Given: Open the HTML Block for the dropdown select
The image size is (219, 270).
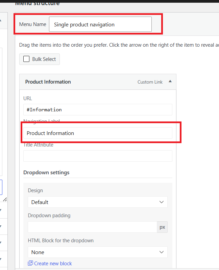Looking at the screenshot, I should point(98,252).
